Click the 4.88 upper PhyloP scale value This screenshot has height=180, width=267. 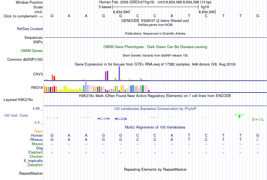[x=36, y=108]
